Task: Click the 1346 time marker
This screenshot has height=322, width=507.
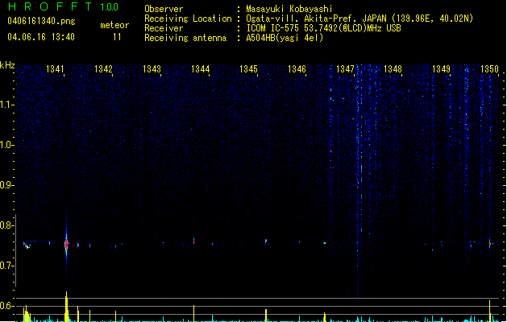Action: coord(297,69)
